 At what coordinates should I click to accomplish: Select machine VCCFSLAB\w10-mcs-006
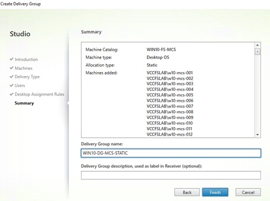click(170, 101)
